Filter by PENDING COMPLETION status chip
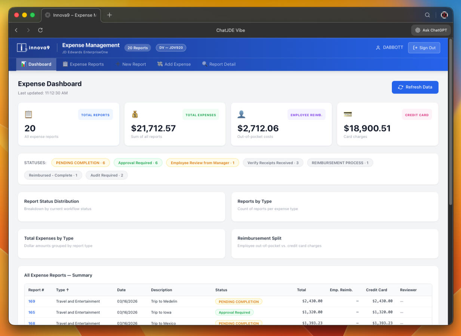This screenshot has width=461, height=336. pyautogui.click(x=80, y=163)
